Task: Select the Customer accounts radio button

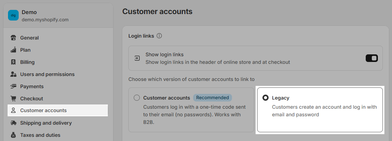Action: coord(137,98)
